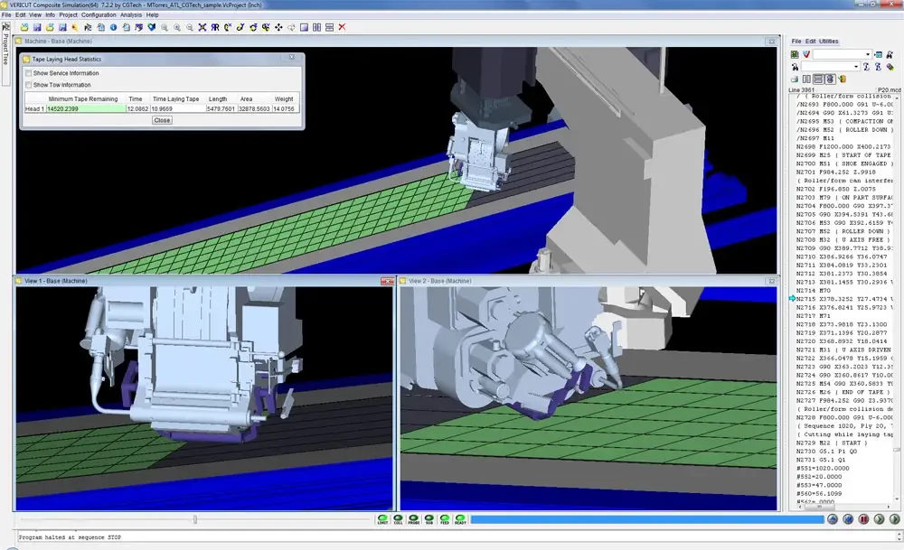Select the single-view layout icon

[x=304, y=27]
